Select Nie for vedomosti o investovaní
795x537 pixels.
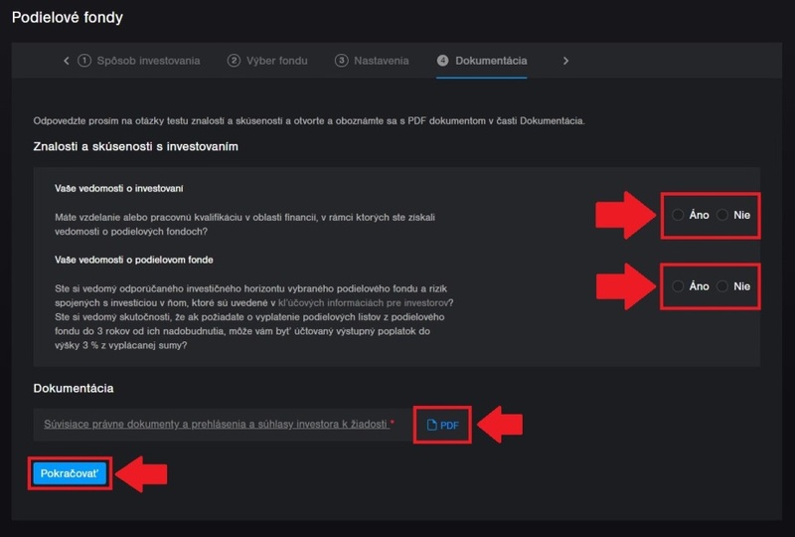tap(722, 215)
